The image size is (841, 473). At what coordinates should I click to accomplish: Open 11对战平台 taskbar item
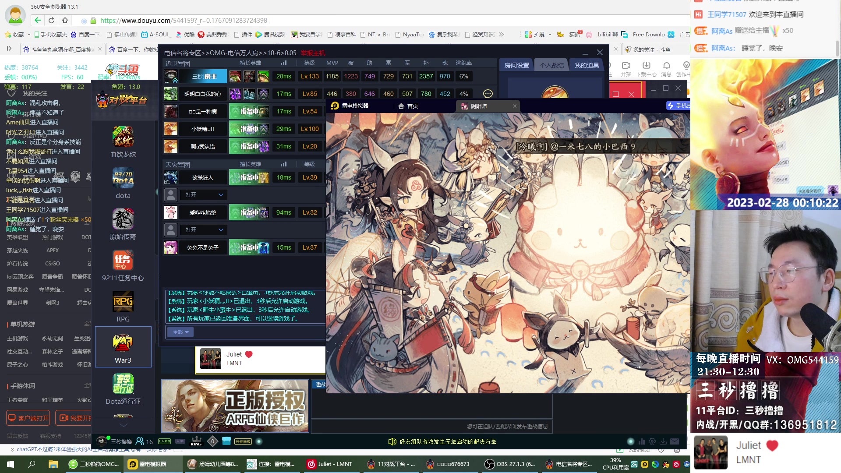[392, 464]
